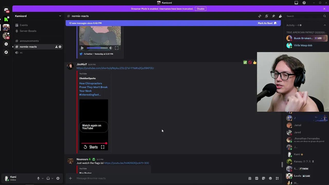Open the wheel server with 35 badge
Viewport: 329px width, 185px height.
(6, 36)
